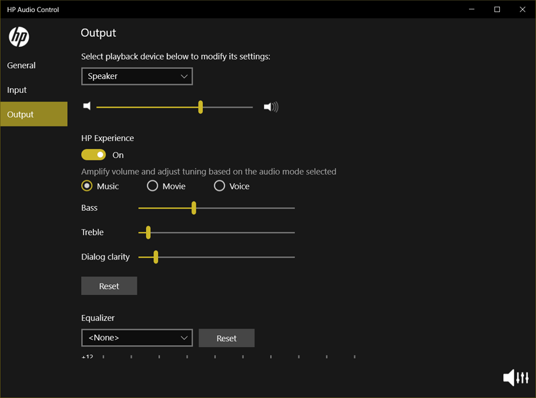This screenshot has width=536, height=398.
Task: Click the HP logo in the sidebar
Action: pyautogui.click(x=18, y=37)
